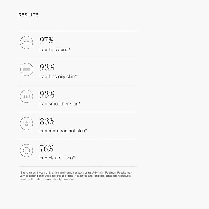Click the "had less oily skin*" text
Image resolution: width=209 pixels, height=209 pixels.
point(58,77)
